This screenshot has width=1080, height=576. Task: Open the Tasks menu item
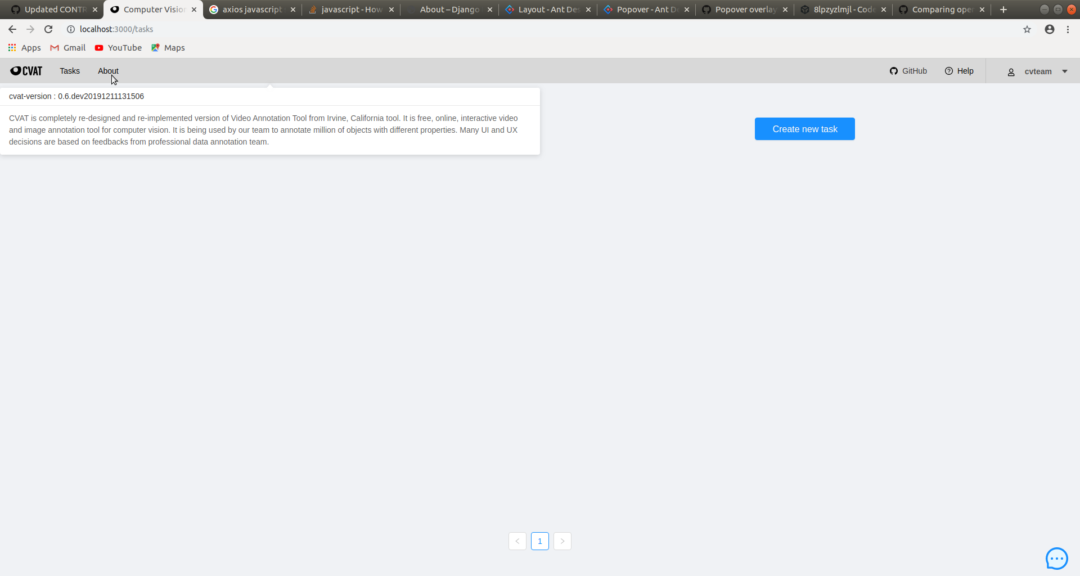tap(70, 71)
